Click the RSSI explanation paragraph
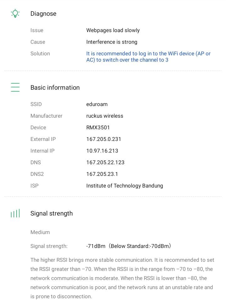Viewport: 226px width, 308px height. point(122,278)
